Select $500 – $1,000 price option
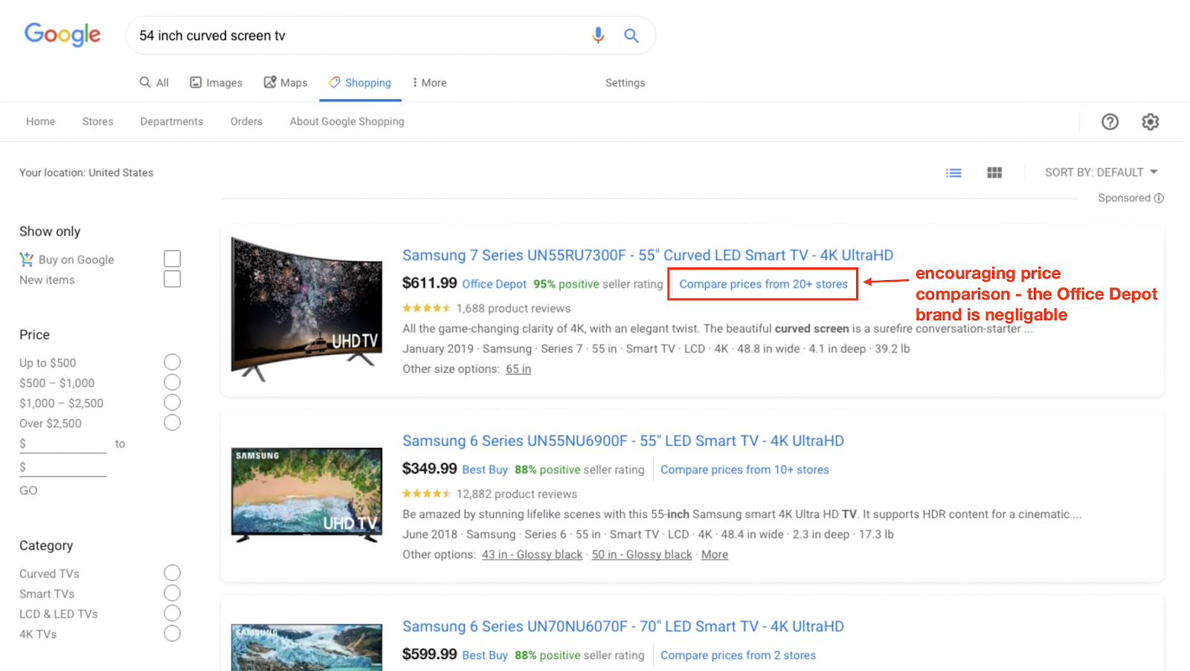The image size is (1190, 671). (172, 382)
